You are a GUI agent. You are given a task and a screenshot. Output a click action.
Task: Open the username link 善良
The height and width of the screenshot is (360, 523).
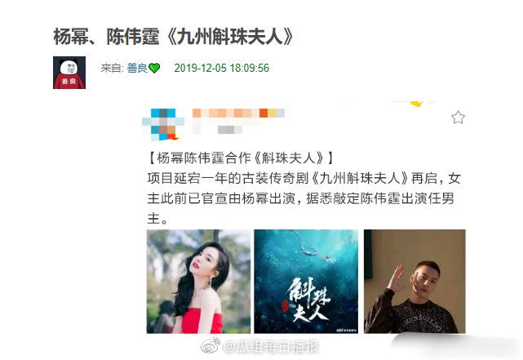coord(137,68)
